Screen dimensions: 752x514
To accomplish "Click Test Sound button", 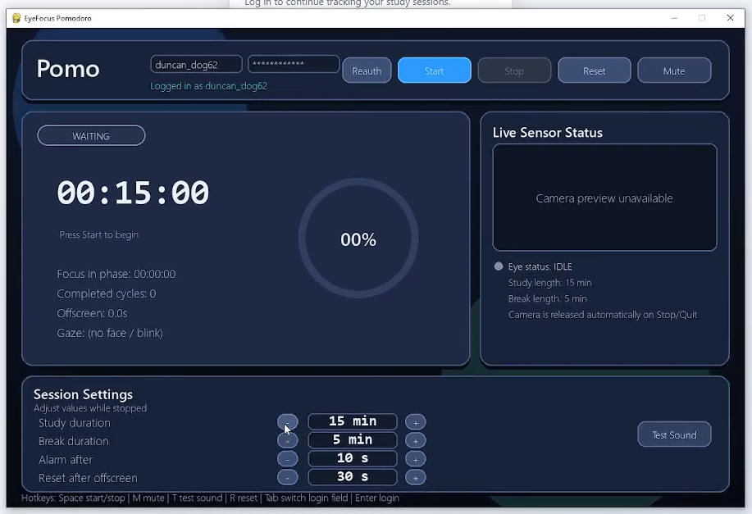I will (x=674, y=434).
